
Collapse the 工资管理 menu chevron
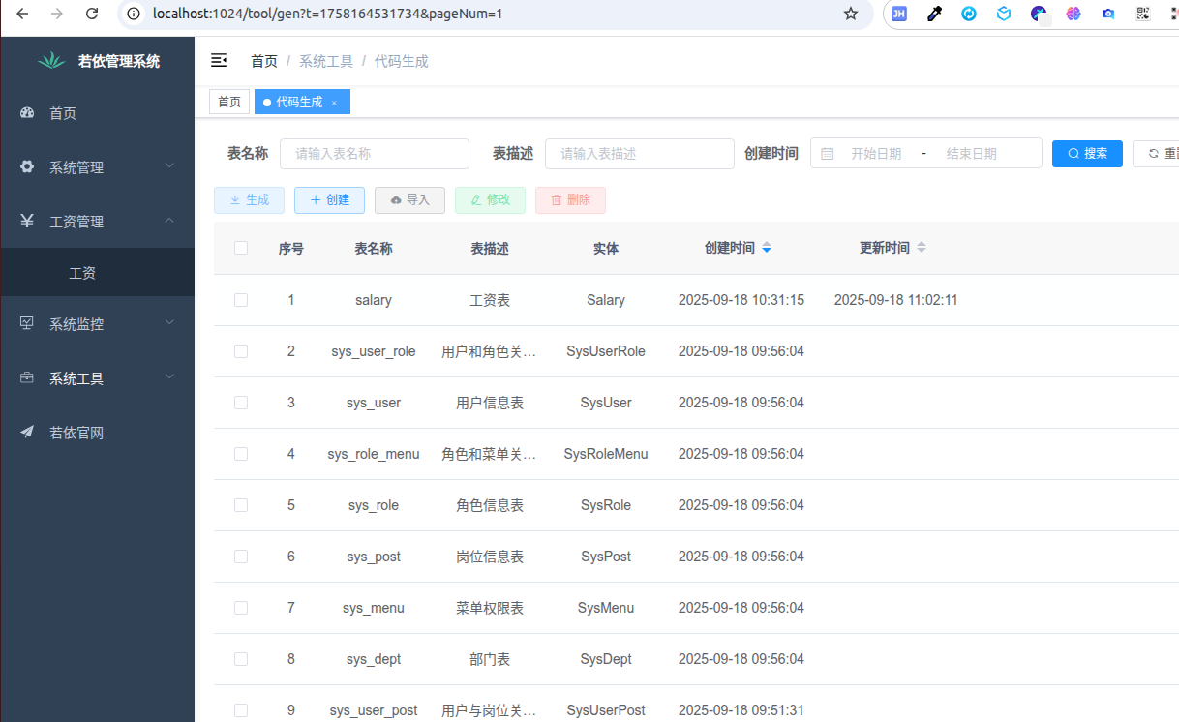tap(169, 221)
